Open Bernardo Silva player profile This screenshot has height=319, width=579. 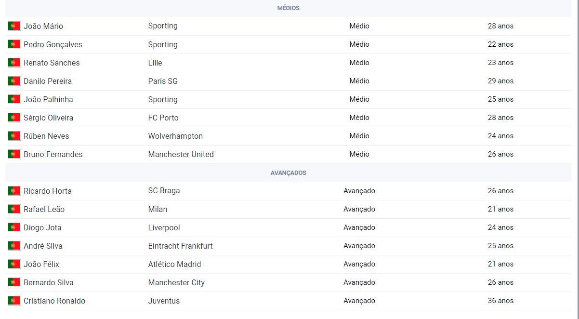49,282
